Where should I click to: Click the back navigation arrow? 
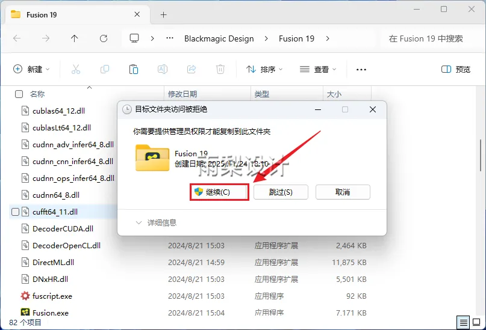[17, 38]
